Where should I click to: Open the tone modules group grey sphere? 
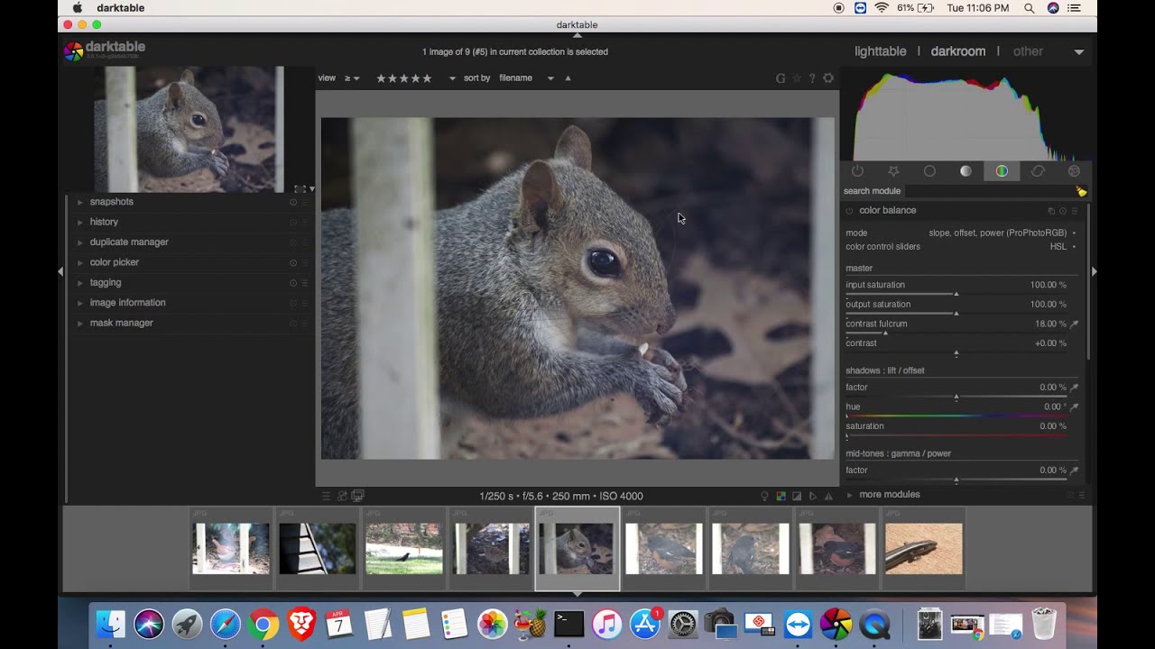click(x=966, y=171)
